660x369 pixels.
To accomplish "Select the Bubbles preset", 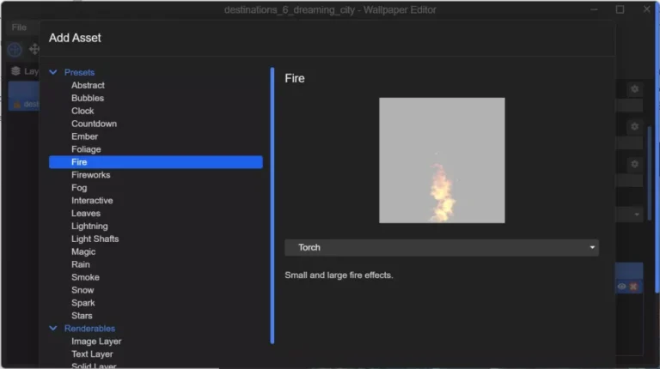I will pos(86,99).
